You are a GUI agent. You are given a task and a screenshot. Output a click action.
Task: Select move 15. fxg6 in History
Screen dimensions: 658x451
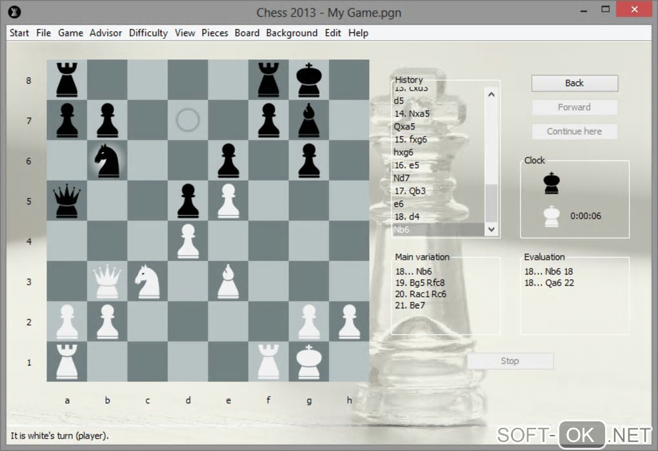tap(439, 139)
